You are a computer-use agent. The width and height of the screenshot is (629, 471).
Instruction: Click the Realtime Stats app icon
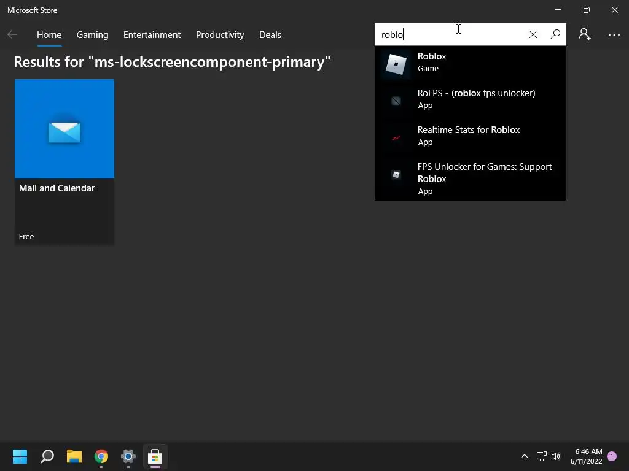click(x=396, y=138)
